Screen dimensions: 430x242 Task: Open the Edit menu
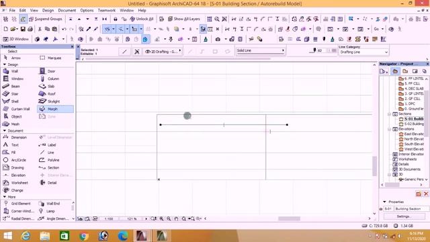[22, 11]
